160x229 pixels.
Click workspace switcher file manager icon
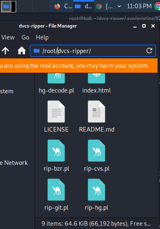pos(6,6)
